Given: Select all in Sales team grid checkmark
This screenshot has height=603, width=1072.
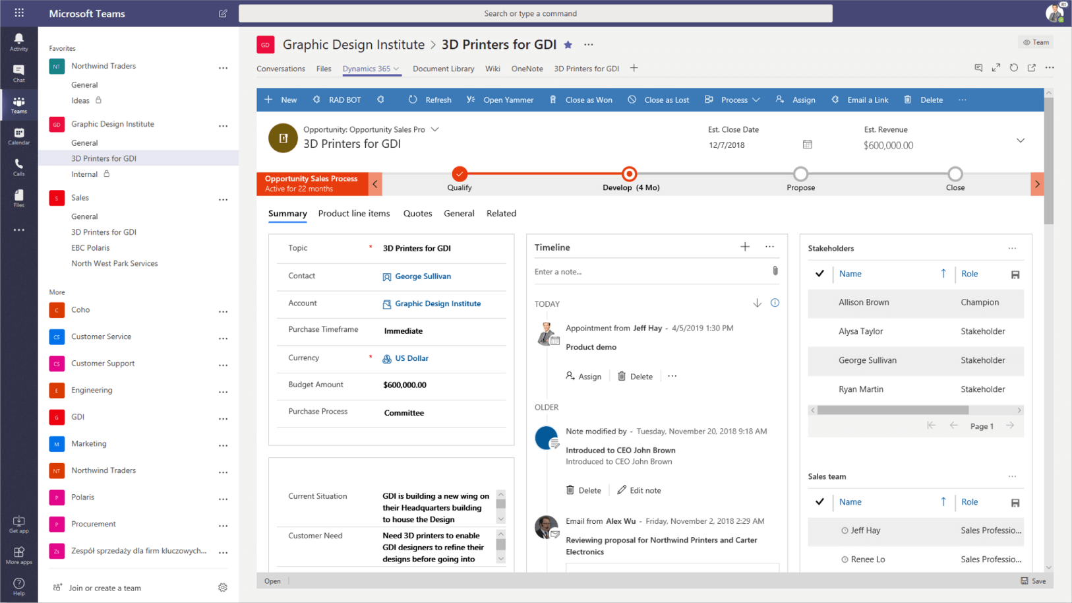Looking at the screenshot, I should point(819,501).
